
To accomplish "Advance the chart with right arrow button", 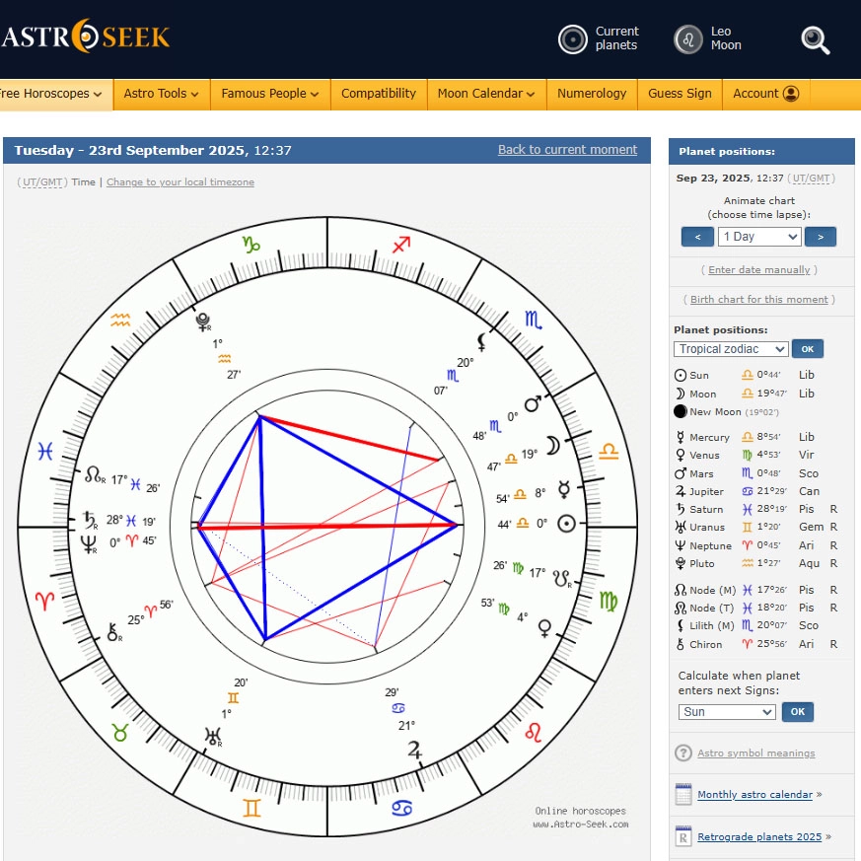I will click(x=820, y=237).
